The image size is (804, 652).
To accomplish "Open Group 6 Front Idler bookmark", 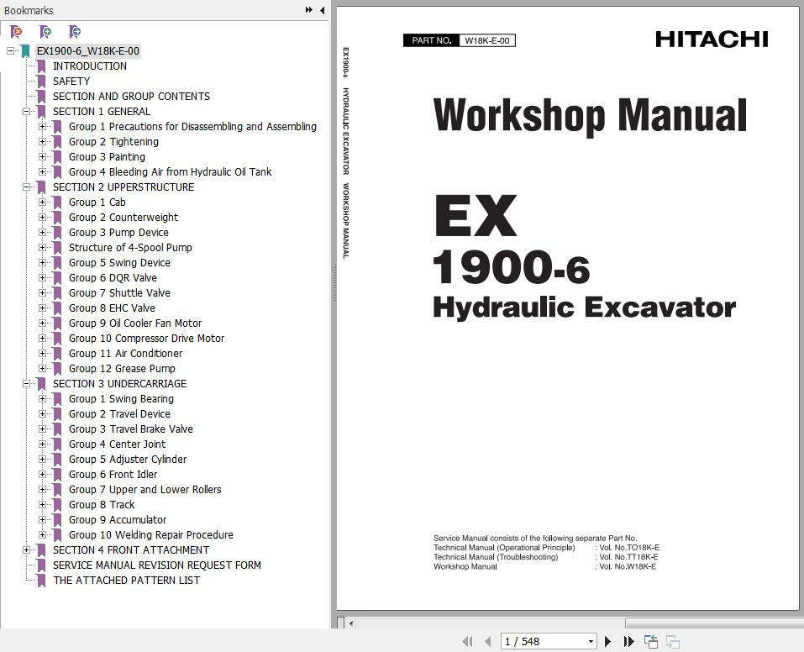I will (113, 475).
